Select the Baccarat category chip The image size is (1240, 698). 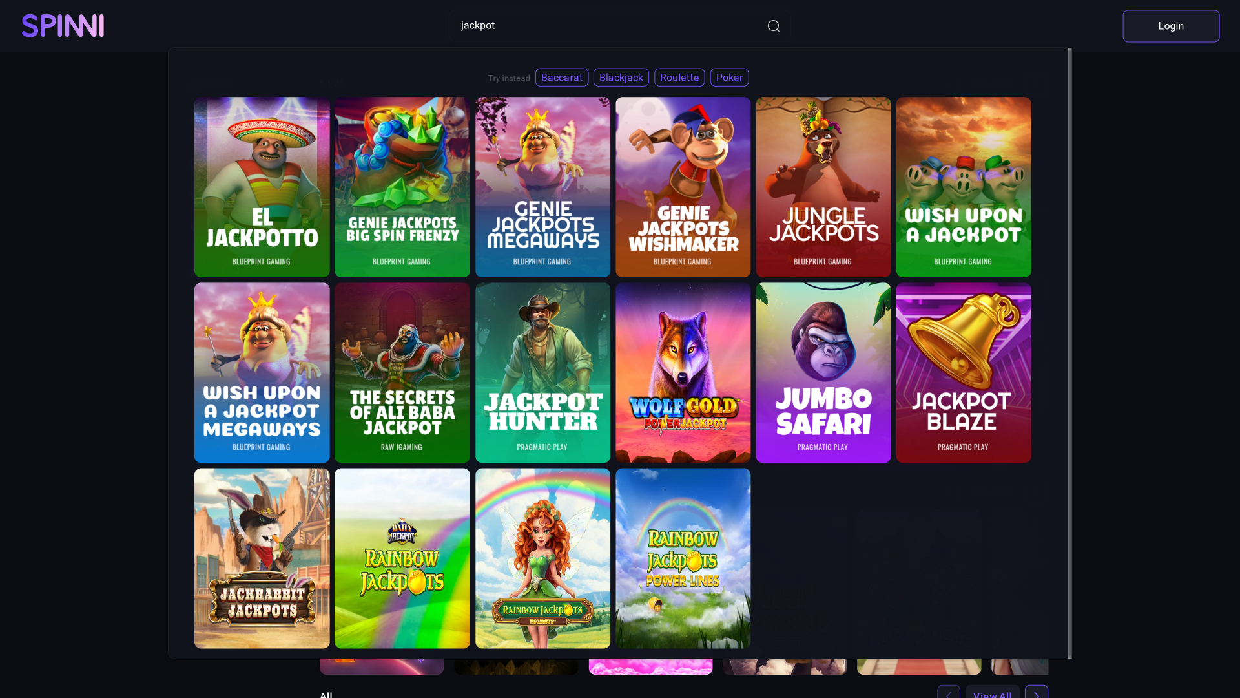[x=561, y=77]
